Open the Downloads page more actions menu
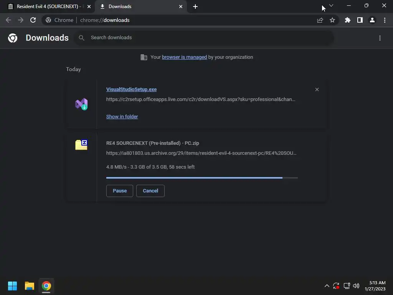Screen dimensions: 393x295 380,38
